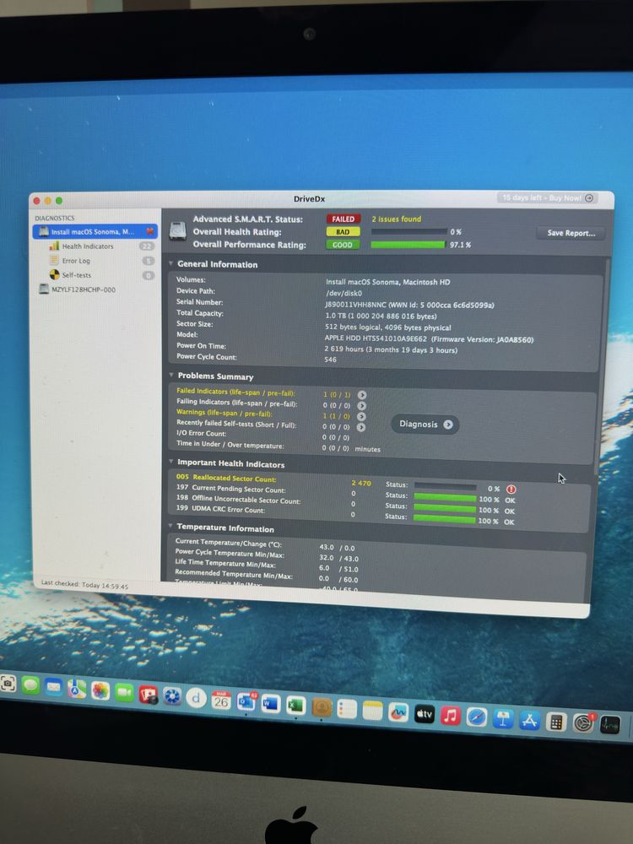Collapse the Temperature Information section

click(170, 526)
